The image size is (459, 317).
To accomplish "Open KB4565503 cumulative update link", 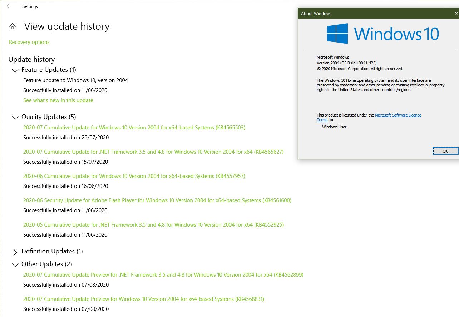I will coord(134,128).
